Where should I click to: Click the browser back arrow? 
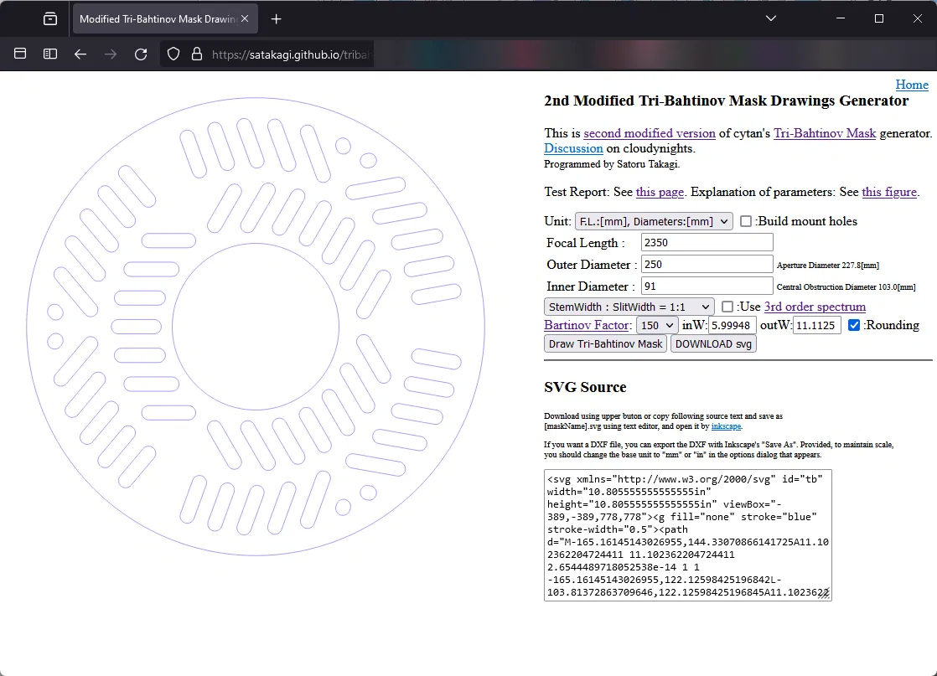click(80, 54)
